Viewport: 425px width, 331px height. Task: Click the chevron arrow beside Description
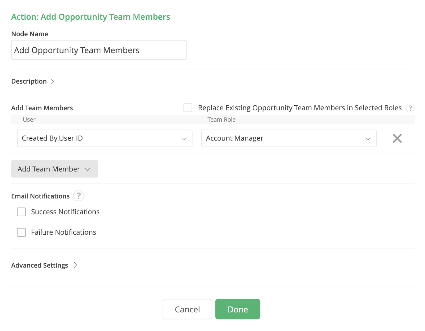tap(53, 81)
